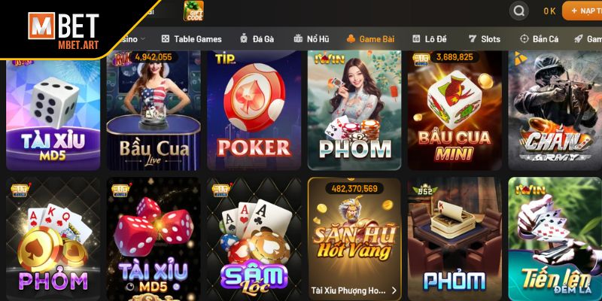The image size is (602, 301).
Task: Click the Slots seven icon
Action: click(x=473, y=39)
